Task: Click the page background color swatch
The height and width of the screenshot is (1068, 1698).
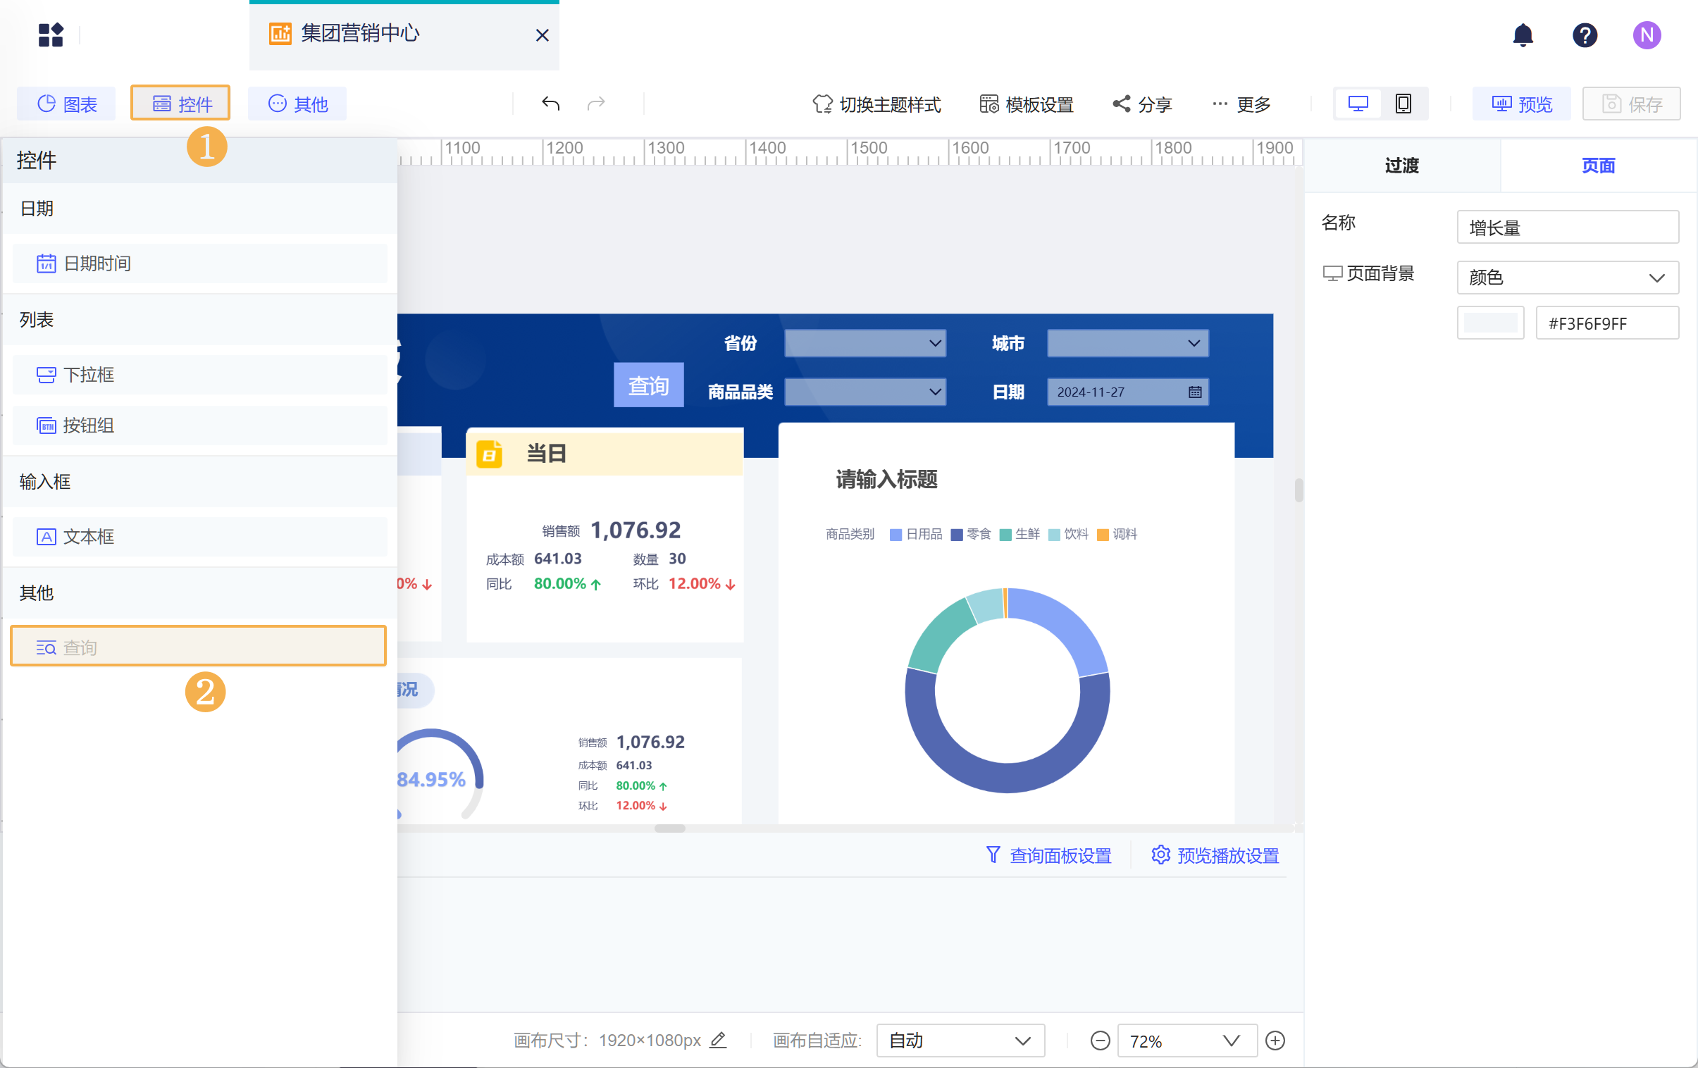Action: [x=1490, y=323]
